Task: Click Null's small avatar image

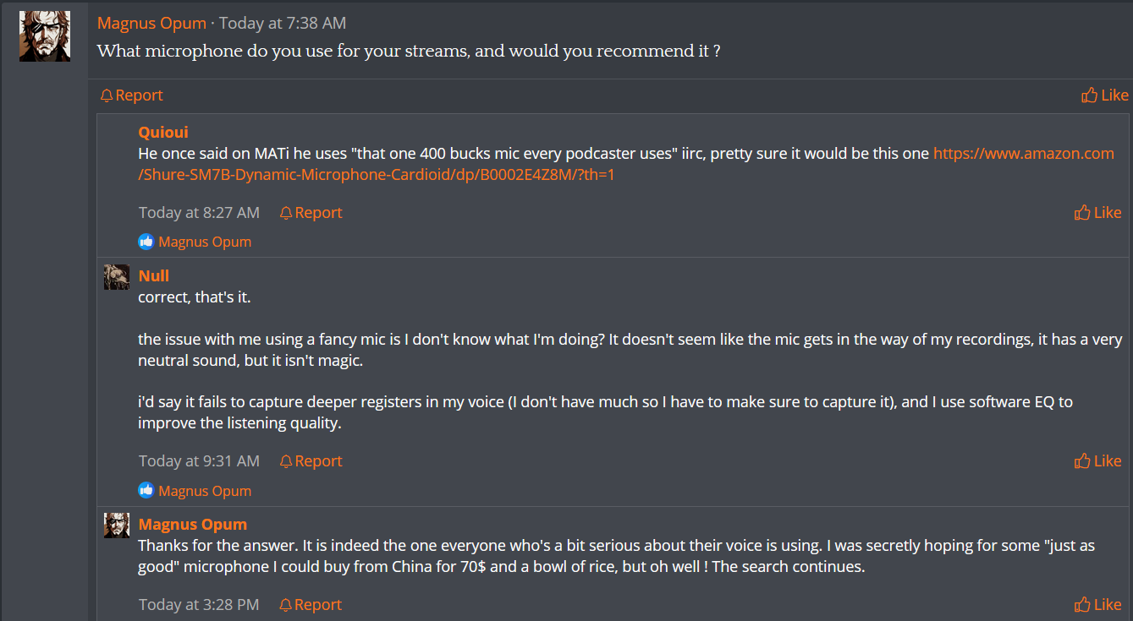Action: pyautogui.click(x=117, y=277)
